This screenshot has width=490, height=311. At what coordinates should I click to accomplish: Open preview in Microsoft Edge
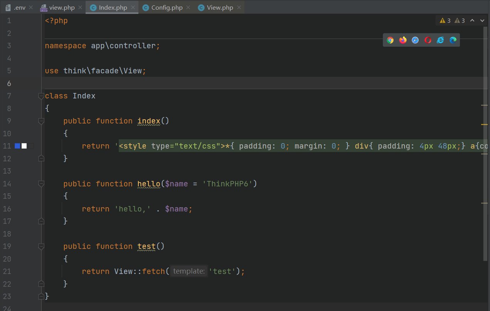453,40
